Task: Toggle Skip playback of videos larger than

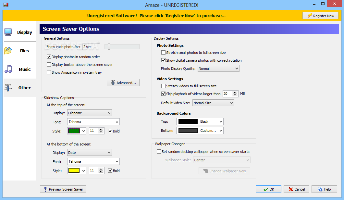Action: [x=164, y=94]
